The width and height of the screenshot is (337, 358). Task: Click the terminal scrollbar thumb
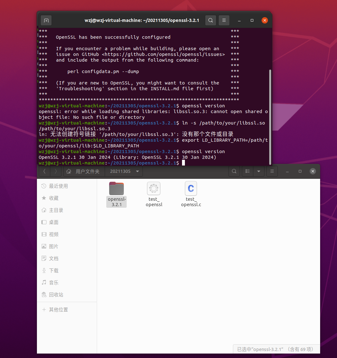click(x=270, y=117)
